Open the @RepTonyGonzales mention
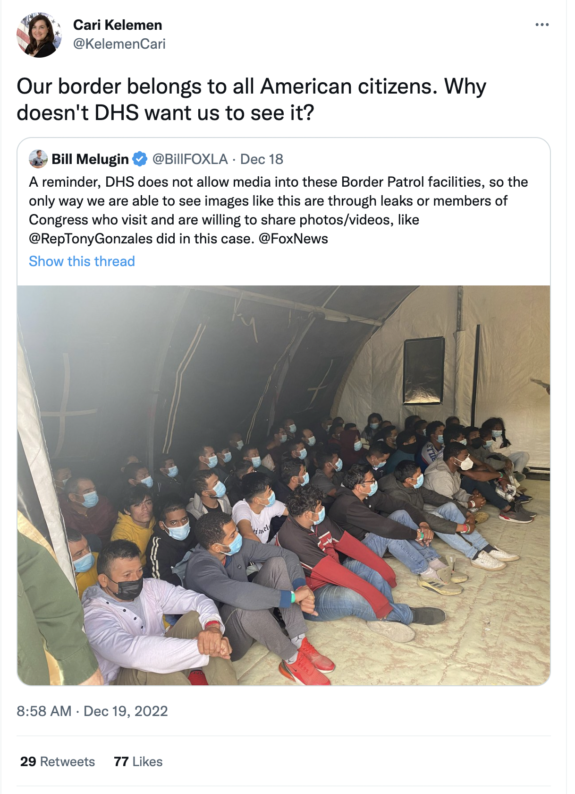 91,239
